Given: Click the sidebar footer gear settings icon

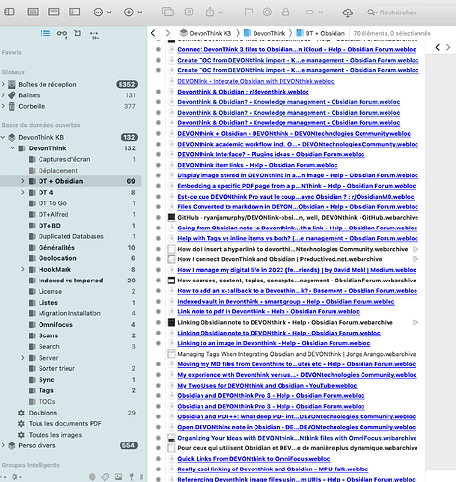Looking at the screenshot, I should [x=14, y=477].
